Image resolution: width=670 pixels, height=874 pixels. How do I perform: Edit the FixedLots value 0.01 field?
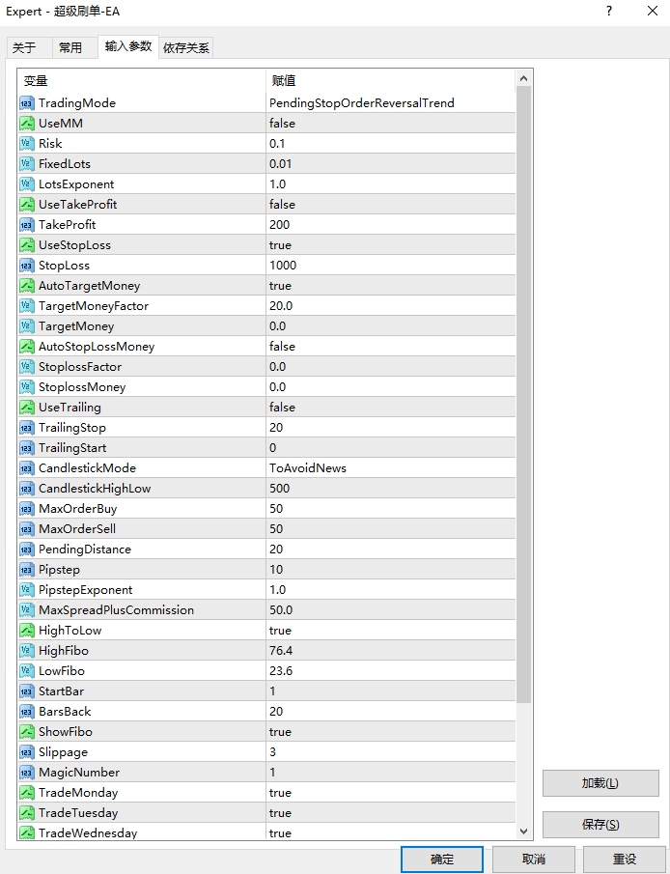point(391,164)
